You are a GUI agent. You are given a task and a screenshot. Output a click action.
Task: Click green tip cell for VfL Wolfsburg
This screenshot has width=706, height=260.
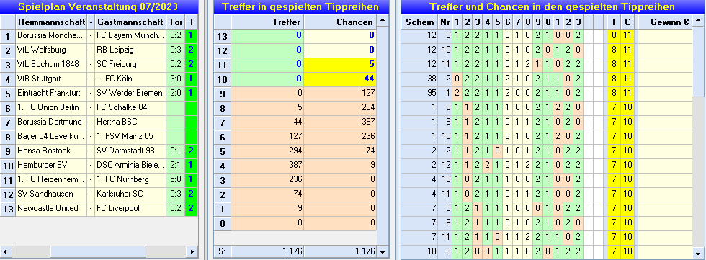(x=192, y=50)
